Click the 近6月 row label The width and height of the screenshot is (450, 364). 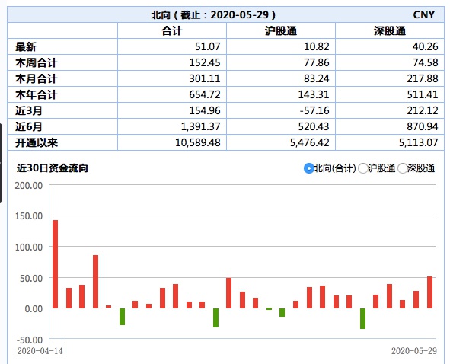pyautogui.click(x=28, y=126)
